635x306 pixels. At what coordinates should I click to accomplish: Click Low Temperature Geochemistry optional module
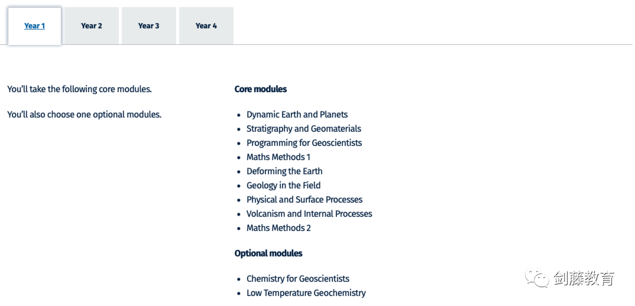(306, 293)
